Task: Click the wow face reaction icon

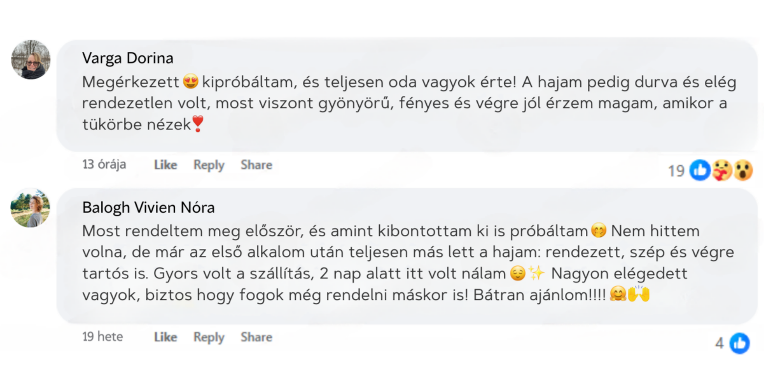Action: coord(742,170)
